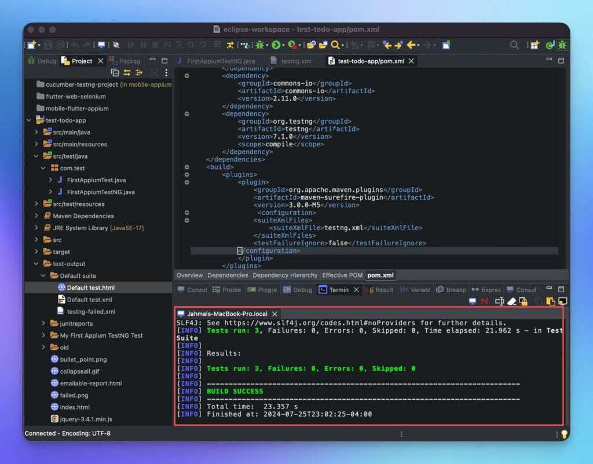Screen dimensions: 593x464
Task: Run the project with green play icon
Action: 276,45
